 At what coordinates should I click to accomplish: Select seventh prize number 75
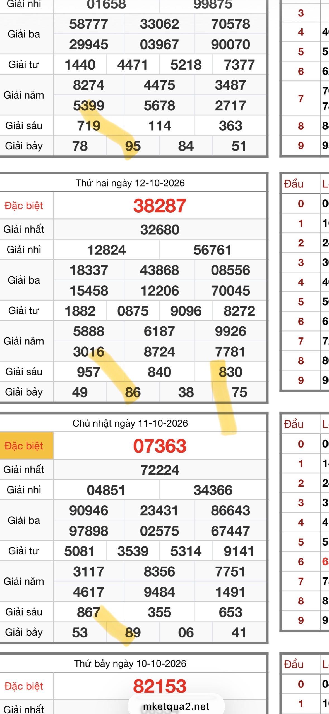tap(239, 392)
